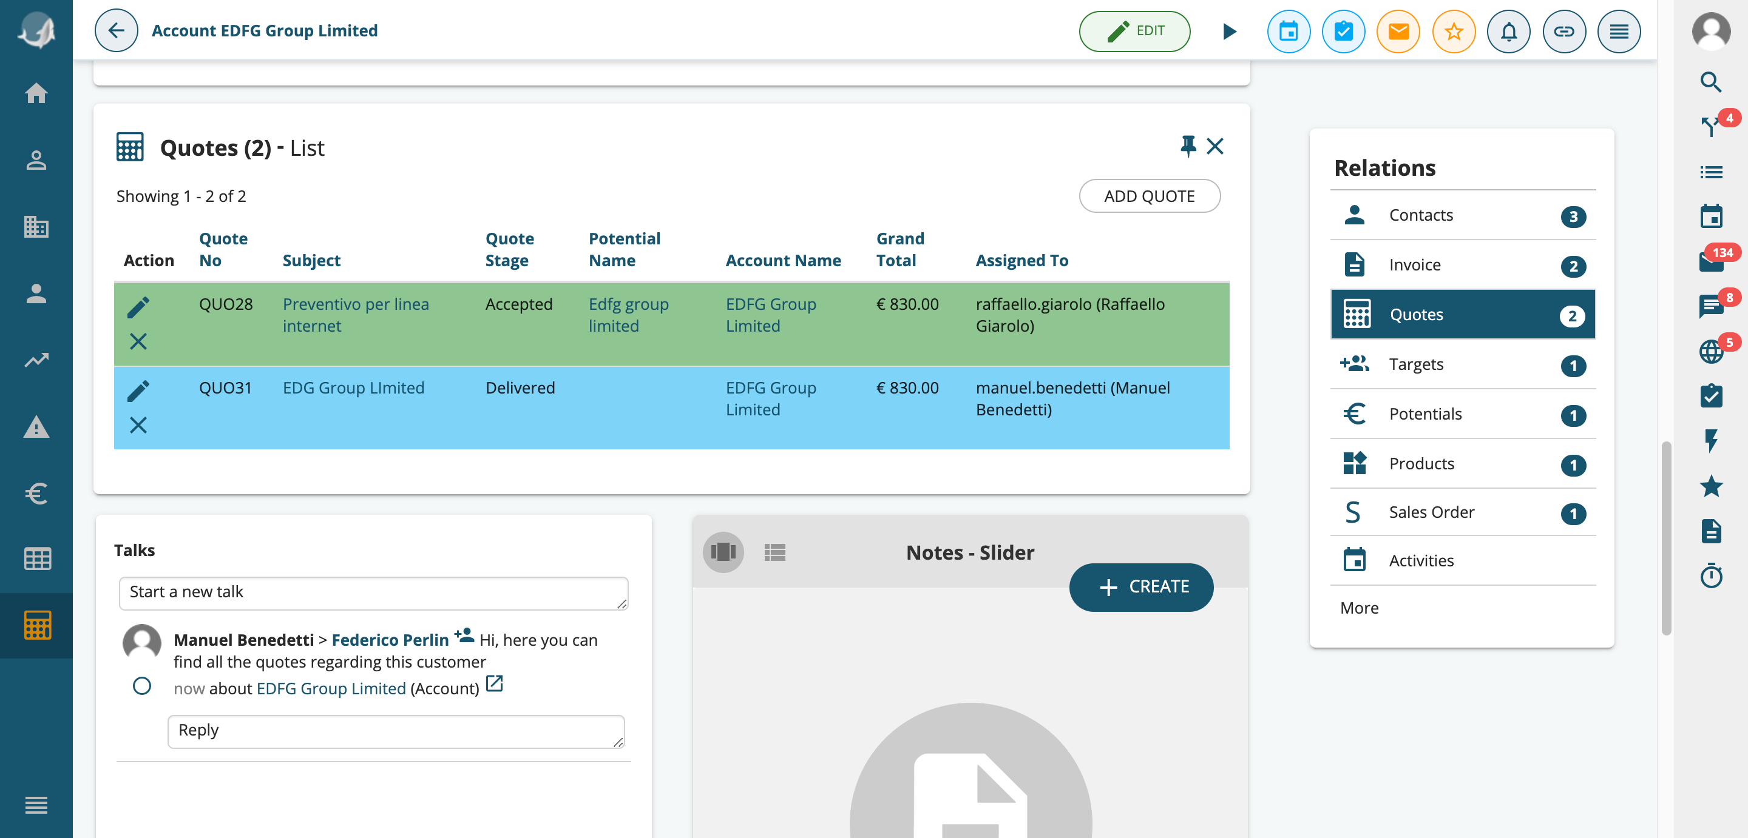Viewport: 1748px width, 838px height.
Task: Click the back arrow next to the account title
Action: tap(116, 30)
